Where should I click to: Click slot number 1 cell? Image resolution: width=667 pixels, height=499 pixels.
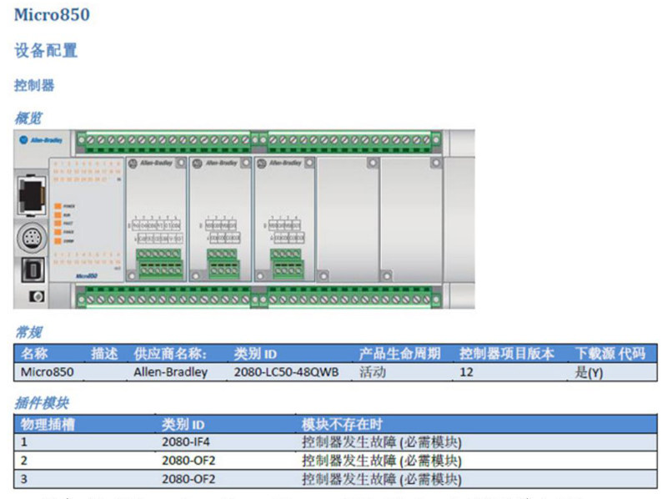(24, 442)
